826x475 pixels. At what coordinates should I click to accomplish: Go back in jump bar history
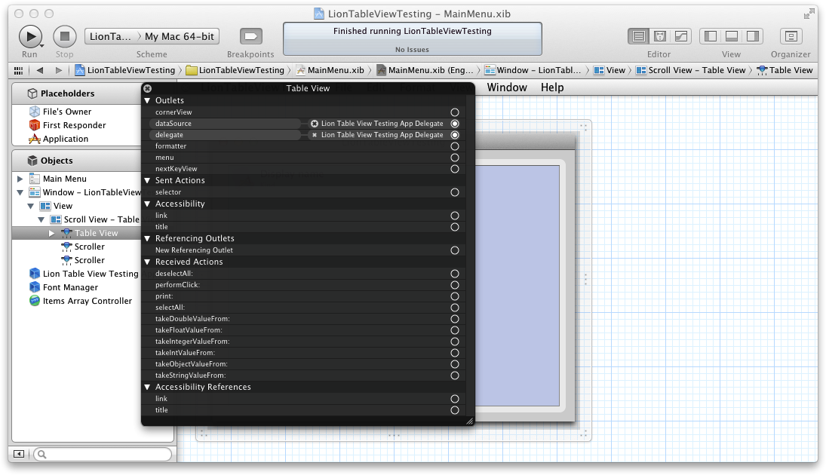pos(40,70)
